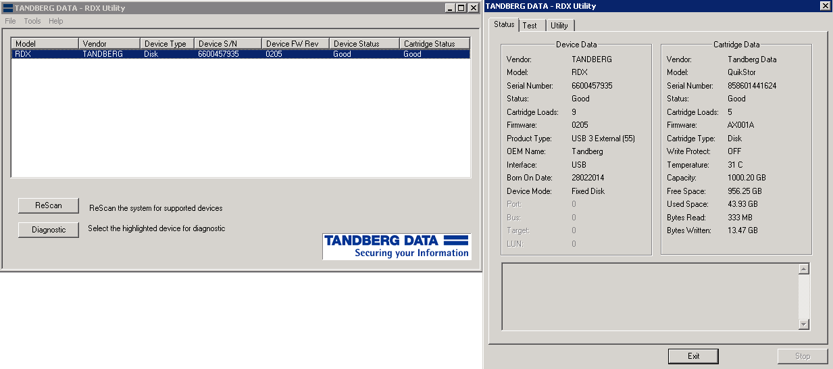Viewport: 833px width, 369px height.
Task: Click the 0205 firmware cell in list
Action: [x=274, y=54]
